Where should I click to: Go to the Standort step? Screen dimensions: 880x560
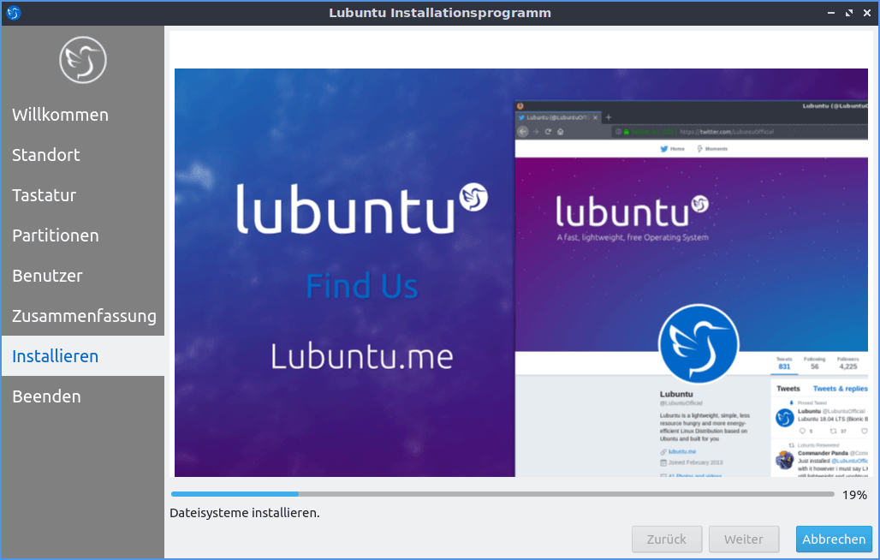pyautogui.click(x=83, y=155)
